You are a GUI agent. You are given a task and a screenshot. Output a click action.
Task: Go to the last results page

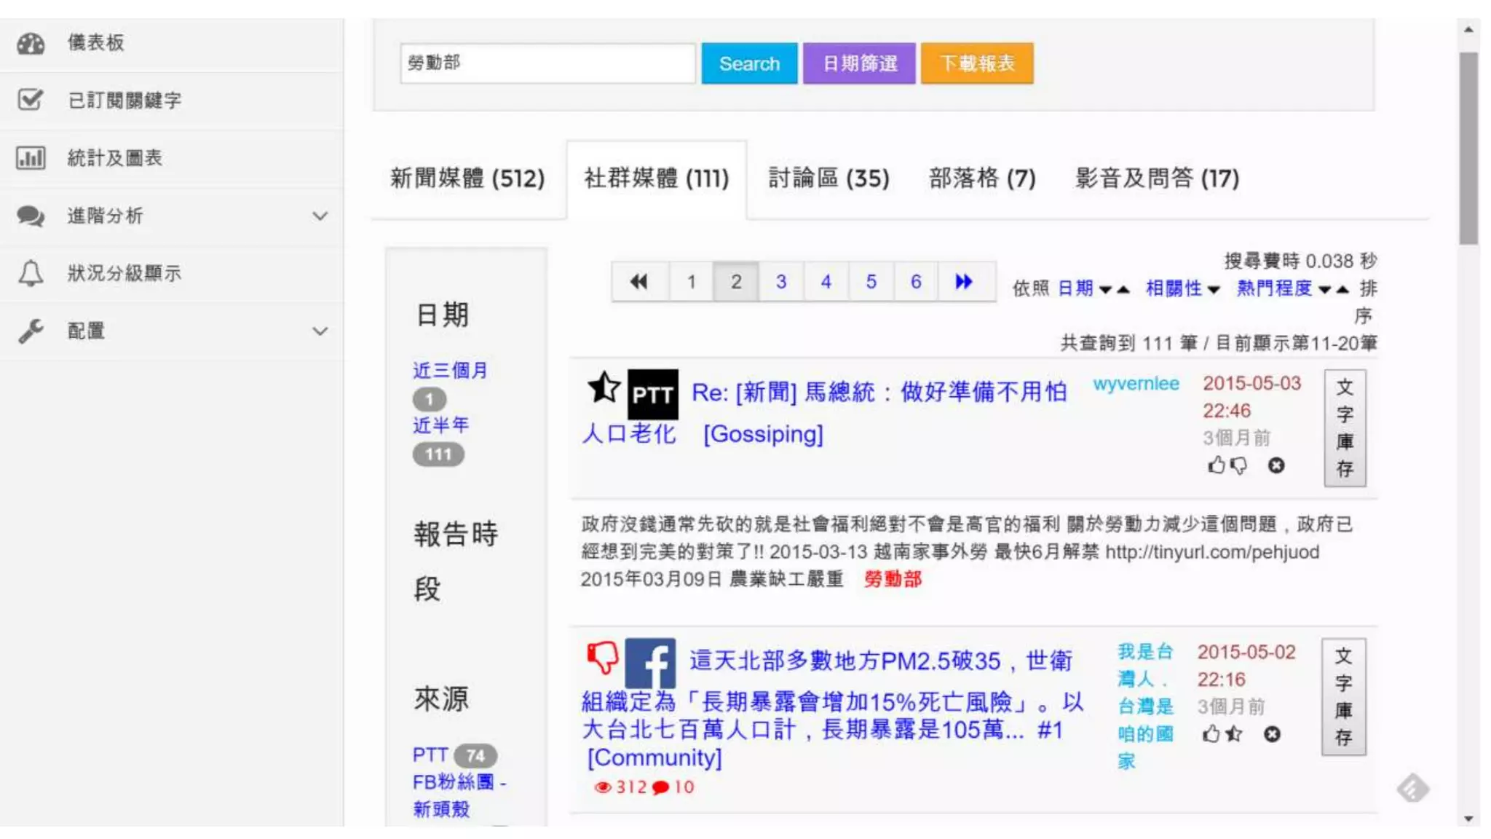963,282
